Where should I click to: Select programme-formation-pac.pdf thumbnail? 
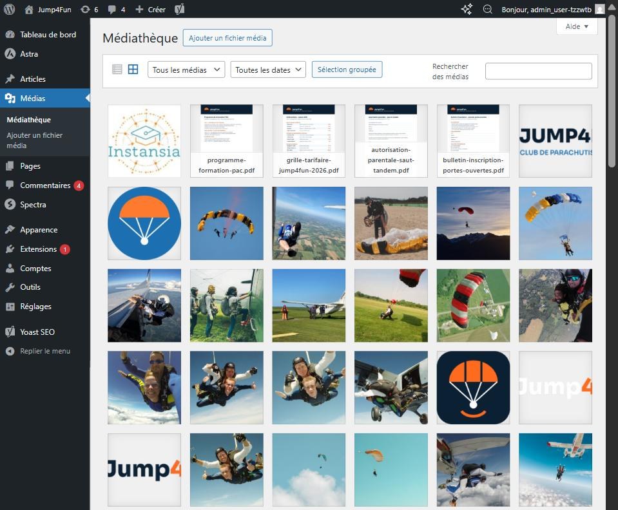tap(227, 141)
